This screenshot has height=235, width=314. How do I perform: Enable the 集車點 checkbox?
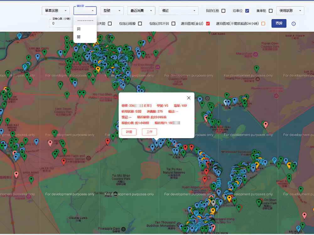(271, 11)
